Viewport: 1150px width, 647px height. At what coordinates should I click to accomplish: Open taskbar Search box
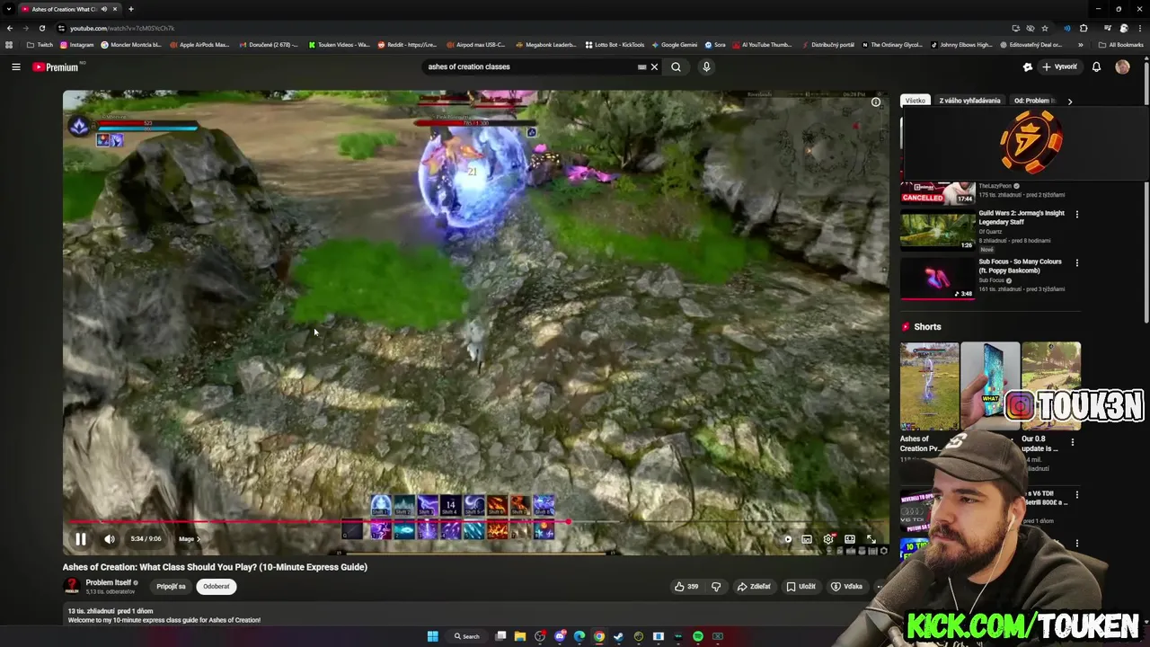coord(467,636)
